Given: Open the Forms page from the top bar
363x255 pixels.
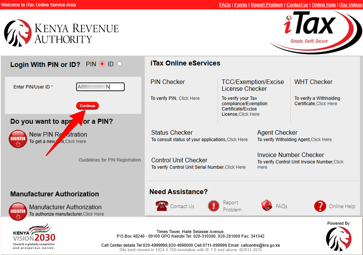Looking at the screenshot, I should pyautogui.click(x=241, y=5).
